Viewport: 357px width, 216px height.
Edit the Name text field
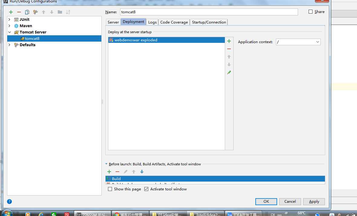tap(209, 12)
